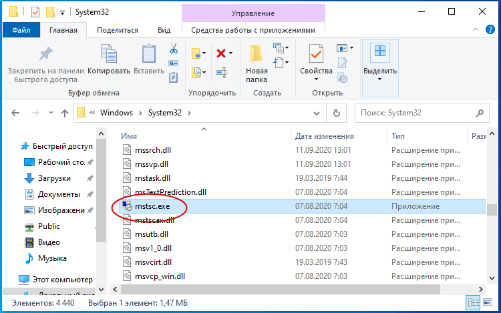
Task: Click the New folder icon in title bar
Action: [x=50, y=12]
